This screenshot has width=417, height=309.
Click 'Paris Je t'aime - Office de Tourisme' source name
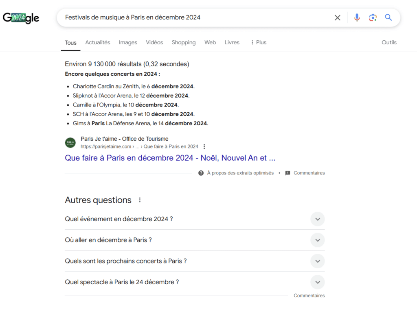click(125, 139)
